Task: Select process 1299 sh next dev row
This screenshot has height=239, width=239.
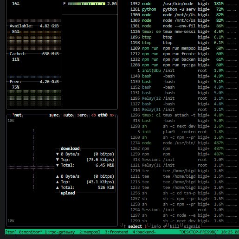Action: [183, 221]
